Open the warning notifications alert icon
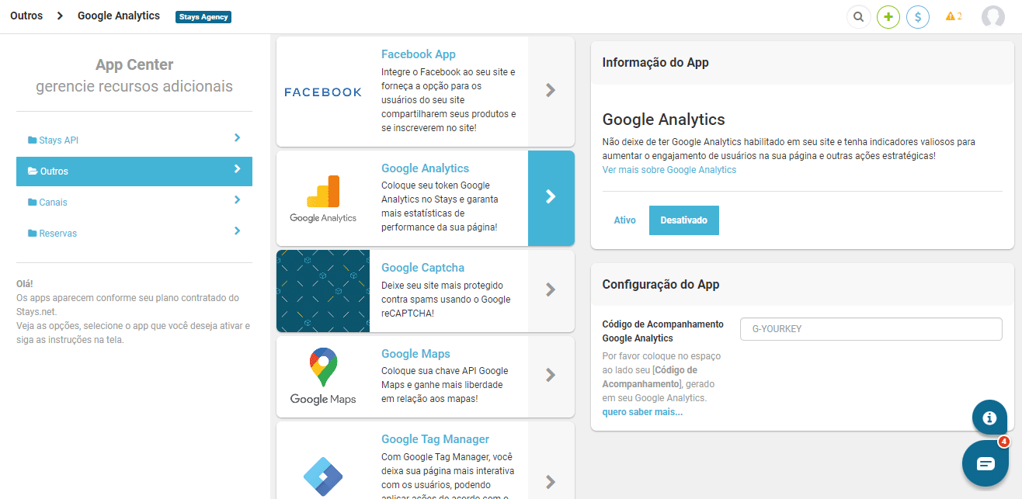Viewport: 1022px width, 499px height. coord(954,16)
